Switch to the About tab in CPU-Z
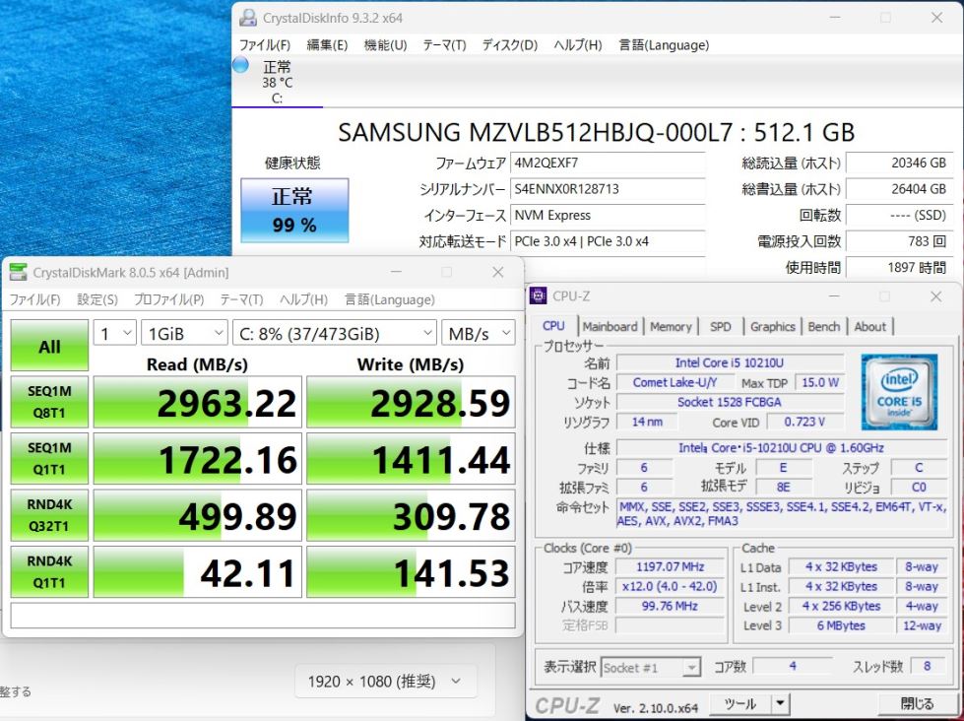964x721 pixels. tap(869, 327)
